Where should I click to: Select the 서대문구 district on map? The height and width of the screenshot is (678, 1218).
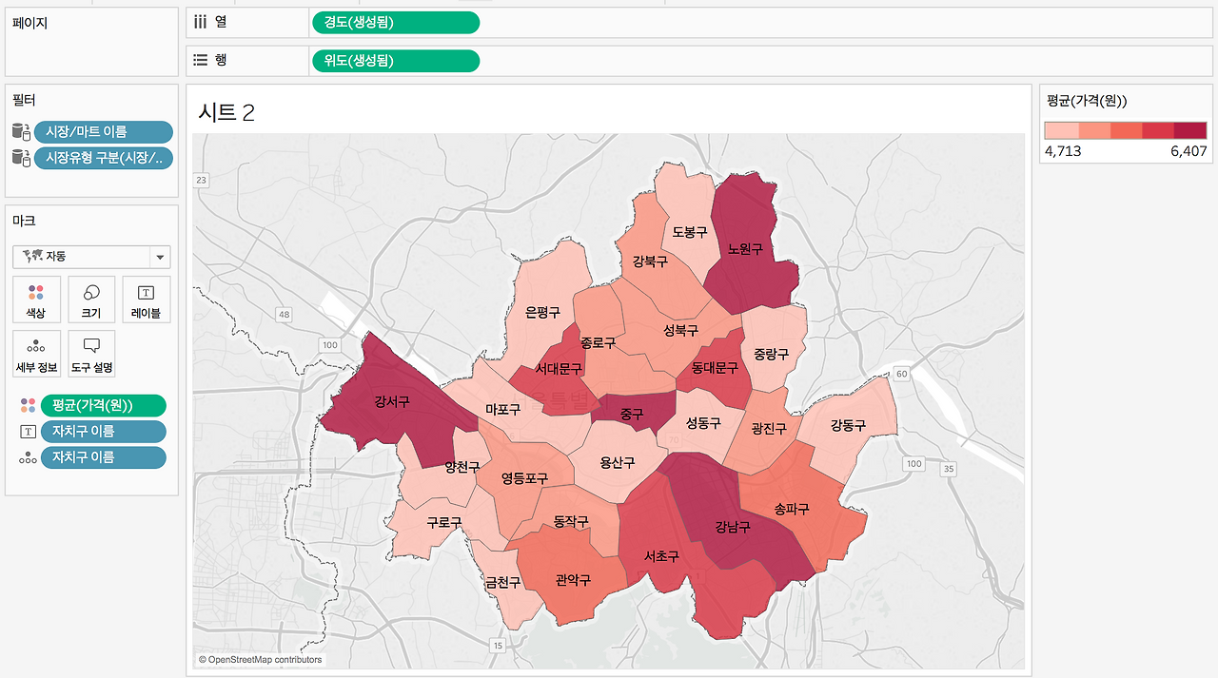tap(559, 368)
